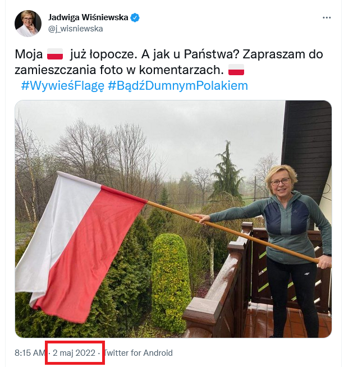The height and width of the screenshot is (367, 344).
Task: Open the #WywieśFlagę hashtag
Action: click(62, 86)
